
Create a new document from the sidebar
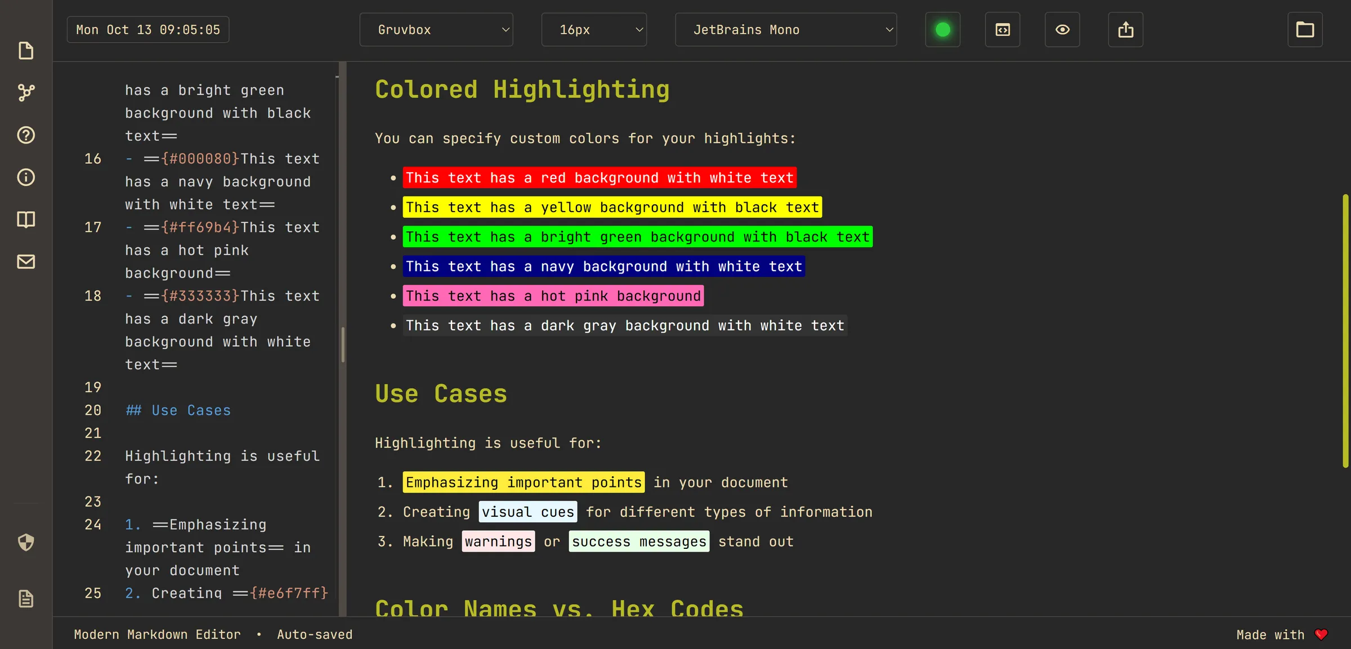[26, 51]
